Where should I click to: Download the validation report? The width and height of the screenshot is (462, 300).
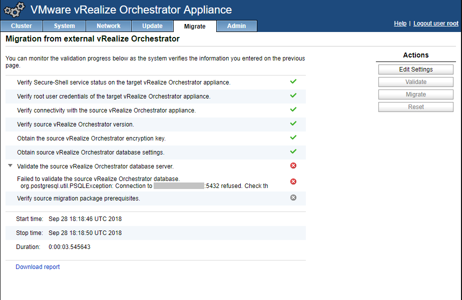(x=38, y=266)
